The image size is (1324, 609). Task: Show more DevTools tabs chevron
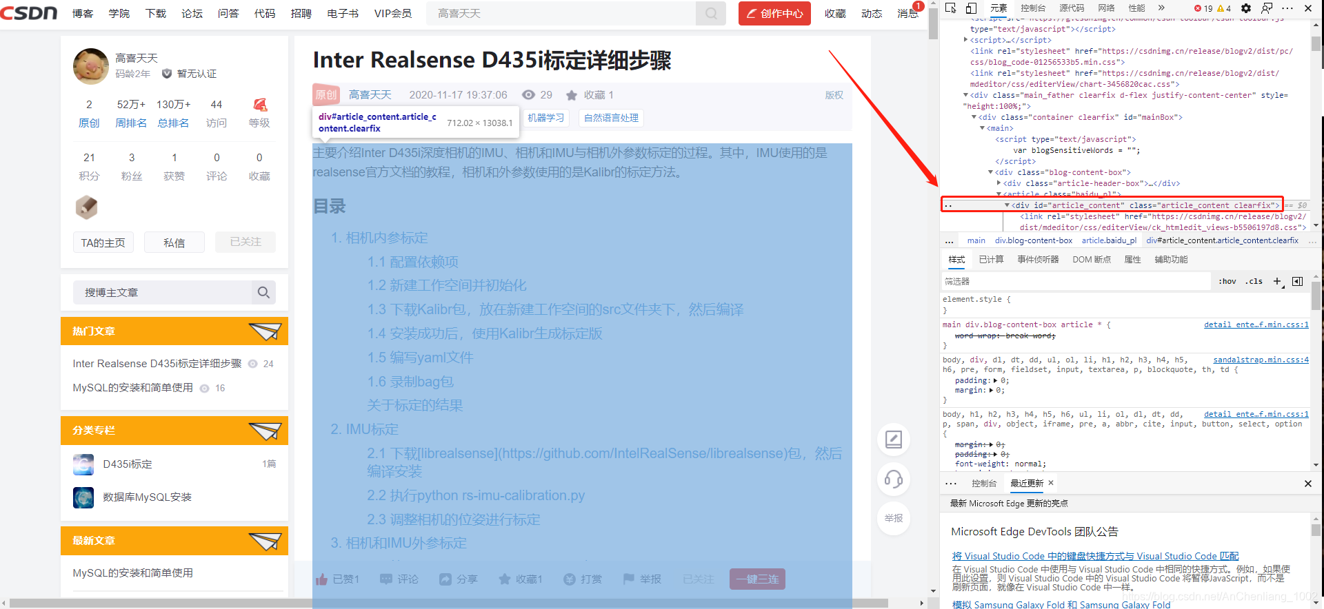click(1162, 8)
